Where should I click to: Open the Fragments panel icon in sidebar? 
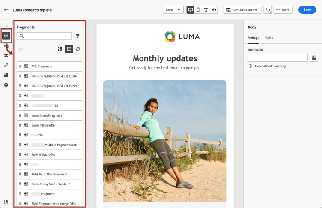tap(6, 36)
